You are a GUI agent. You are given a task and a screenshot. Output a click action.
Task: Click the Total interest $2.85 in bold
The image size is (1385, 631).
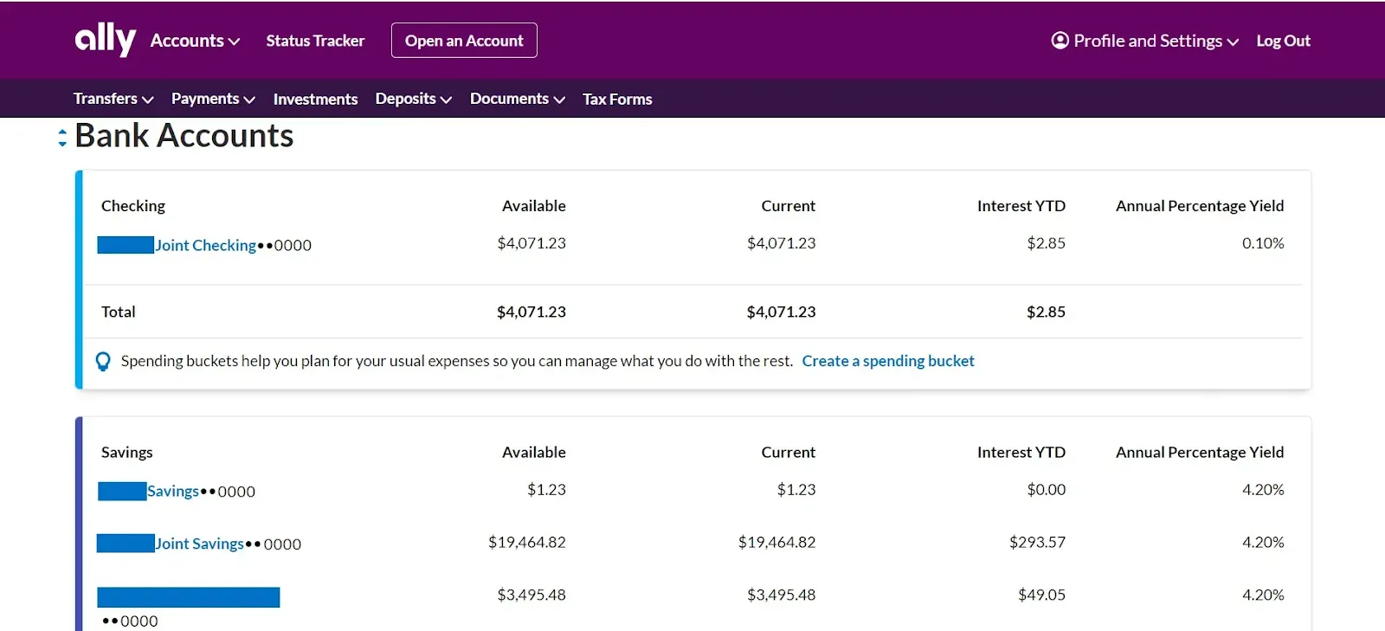[1046, 312]
